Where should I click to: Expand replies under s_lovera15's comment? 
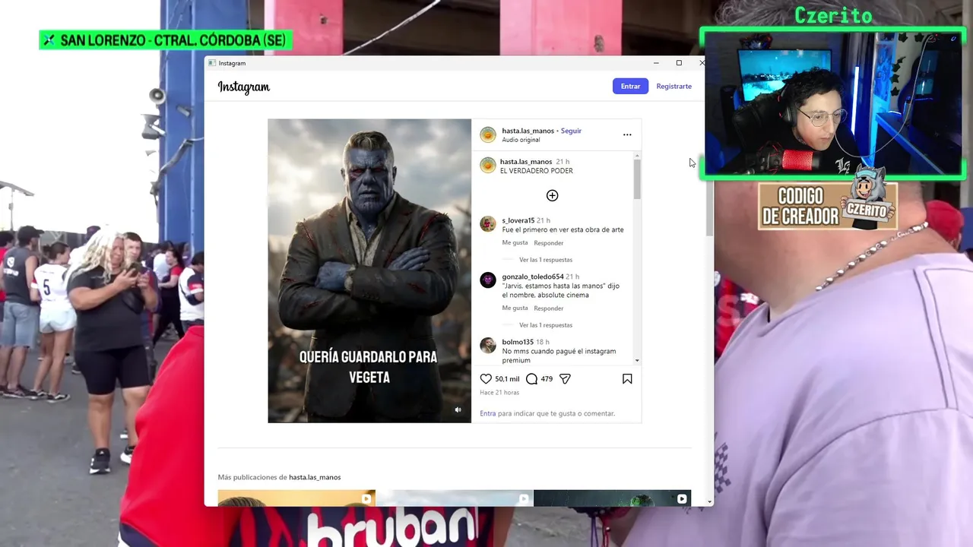tap(546, 260)
